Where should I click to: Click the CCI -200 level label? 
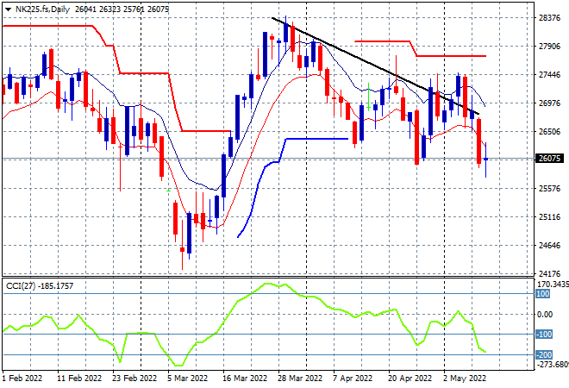coord(544,354)
